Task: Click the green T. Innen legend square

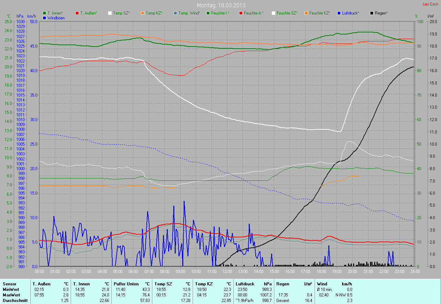Action: pyautogui.click(x=44, y=13)
